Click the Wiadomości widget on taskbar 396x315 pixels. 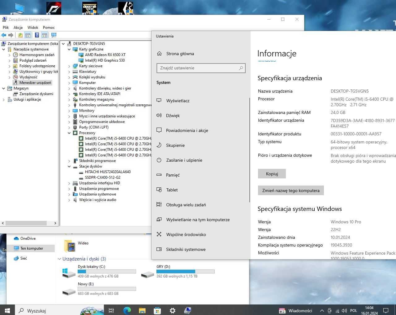point(295,310)
